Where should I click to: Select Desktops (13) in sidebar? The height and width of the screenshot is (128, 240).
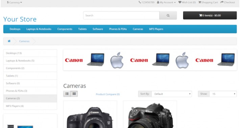(x=30, y=53)
